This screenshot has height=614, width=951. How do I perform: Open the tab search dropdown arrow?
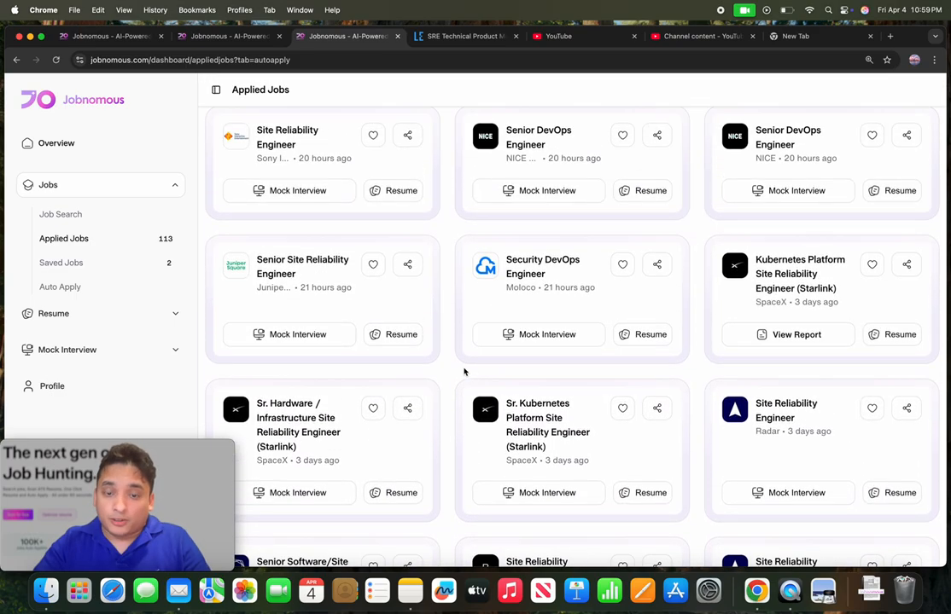click(936, 37)
